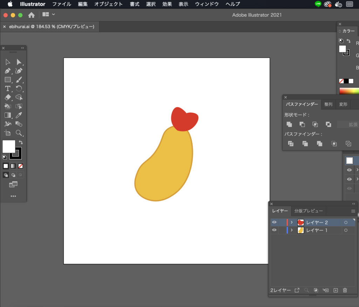Image resolution: width=359 pixels, height=307 pixels.
Task: Pick the Gradient tool
Action: pyautogui.click(x=8, y=115)
